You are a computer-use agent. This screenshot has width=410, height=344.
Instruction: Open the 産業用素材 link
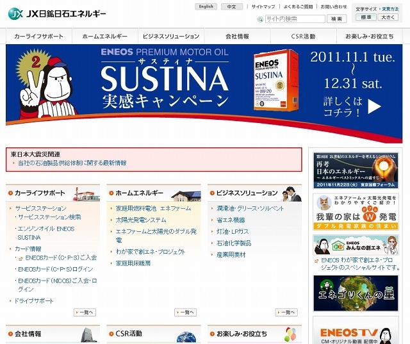pyautogui.click(x=231, y=254)
